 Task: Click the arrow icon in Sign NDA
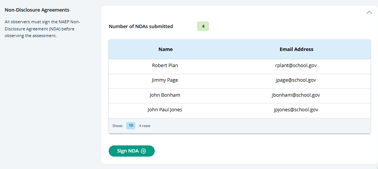point(143,151)
